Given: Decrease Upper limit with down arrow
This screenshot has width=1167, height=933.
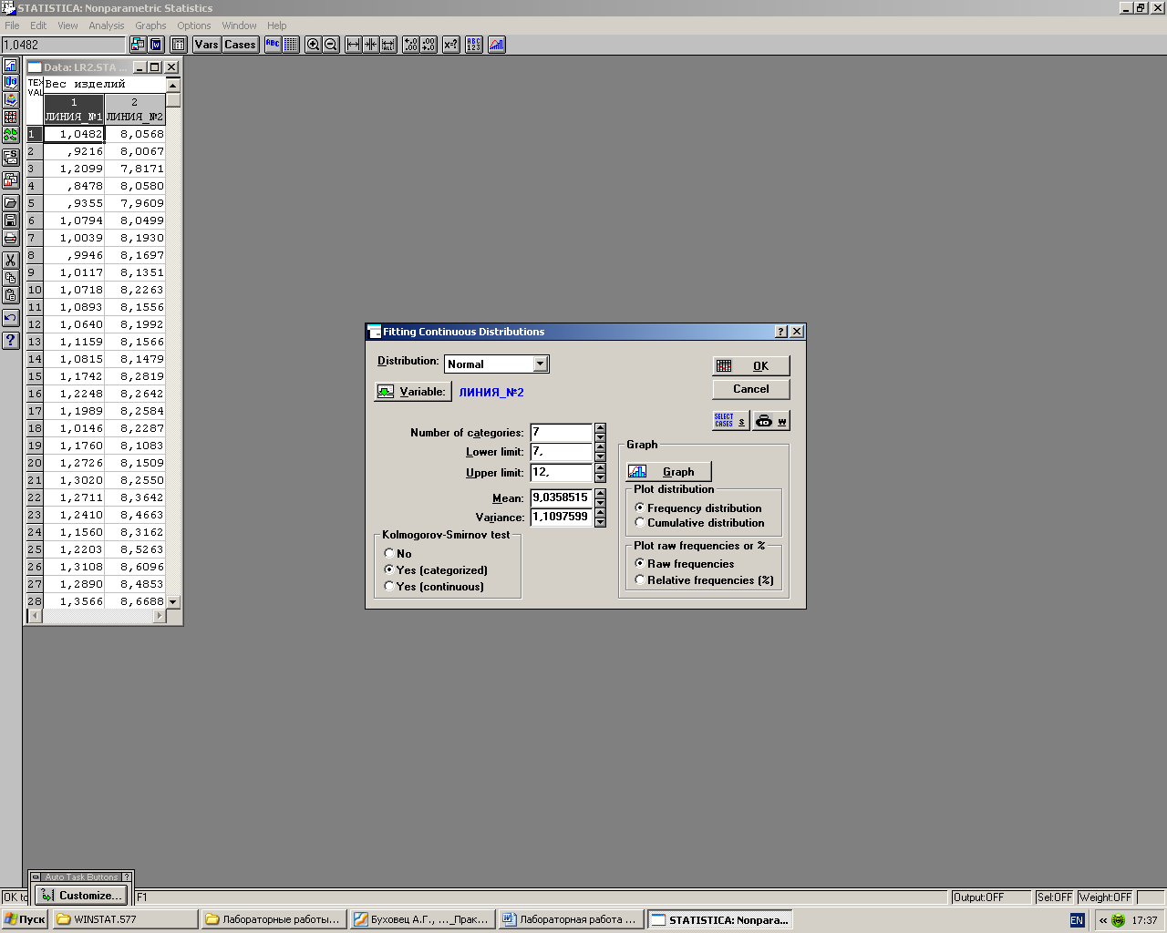Looking at the screenshot, I should click(x=600, y=477).
